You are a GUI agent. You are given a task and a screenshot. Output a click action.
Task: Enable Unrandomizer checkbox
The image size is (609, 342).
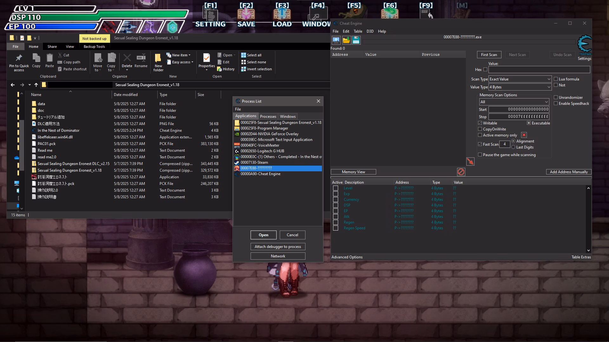click(556, 98)
